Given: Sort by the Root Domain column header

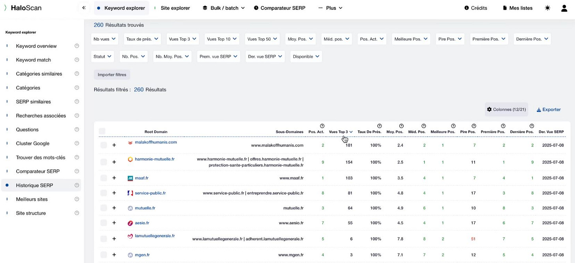Looking at the screenshot, I should pos(156,132).
